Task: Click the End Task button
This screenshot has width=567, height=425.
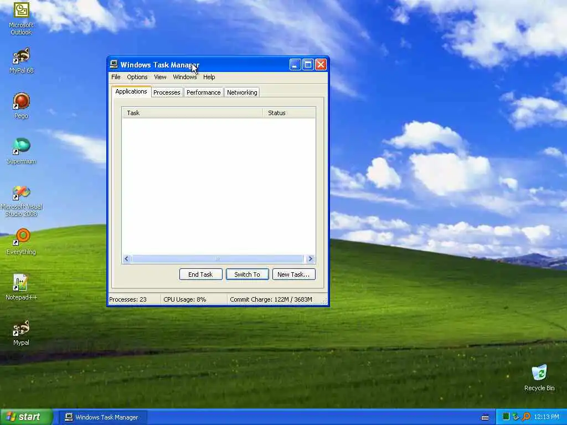Action: [200, 274]
